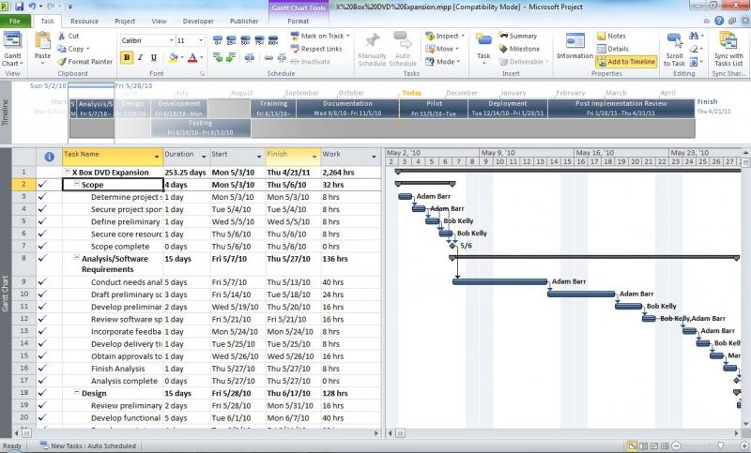Open the font name dropdown showing Calibri

coord(171,40)
